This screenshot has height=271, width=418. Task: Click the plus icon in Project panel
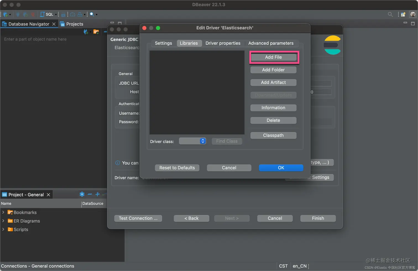[97, 194]
